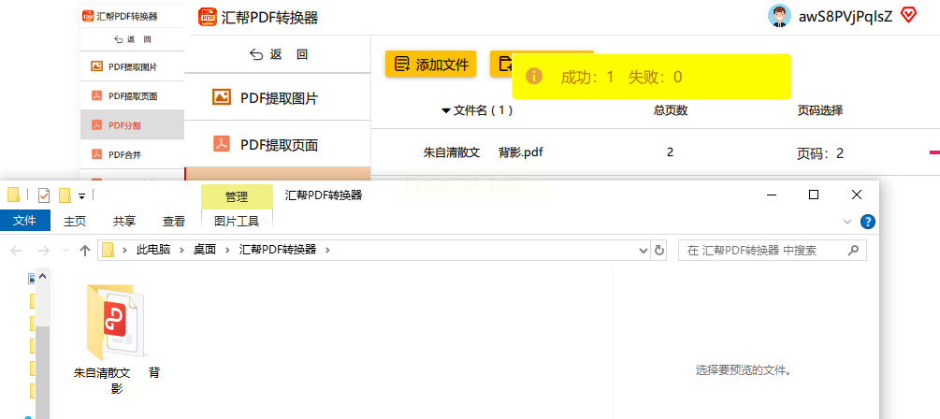
Task: Maximize the Explorer window
Action: [x=814, y=195]
